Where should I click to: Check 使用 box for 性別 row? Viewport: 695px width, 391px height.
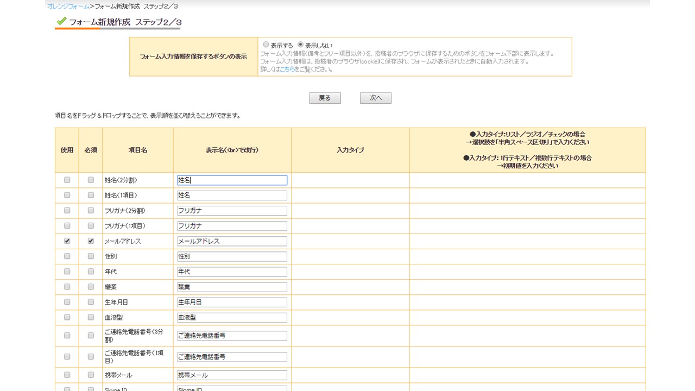(x=67, y=256)
